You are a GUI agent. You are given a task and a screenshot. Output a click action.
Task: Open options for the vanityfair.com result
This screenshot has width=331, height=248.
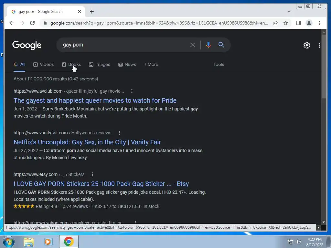point(120,133)
